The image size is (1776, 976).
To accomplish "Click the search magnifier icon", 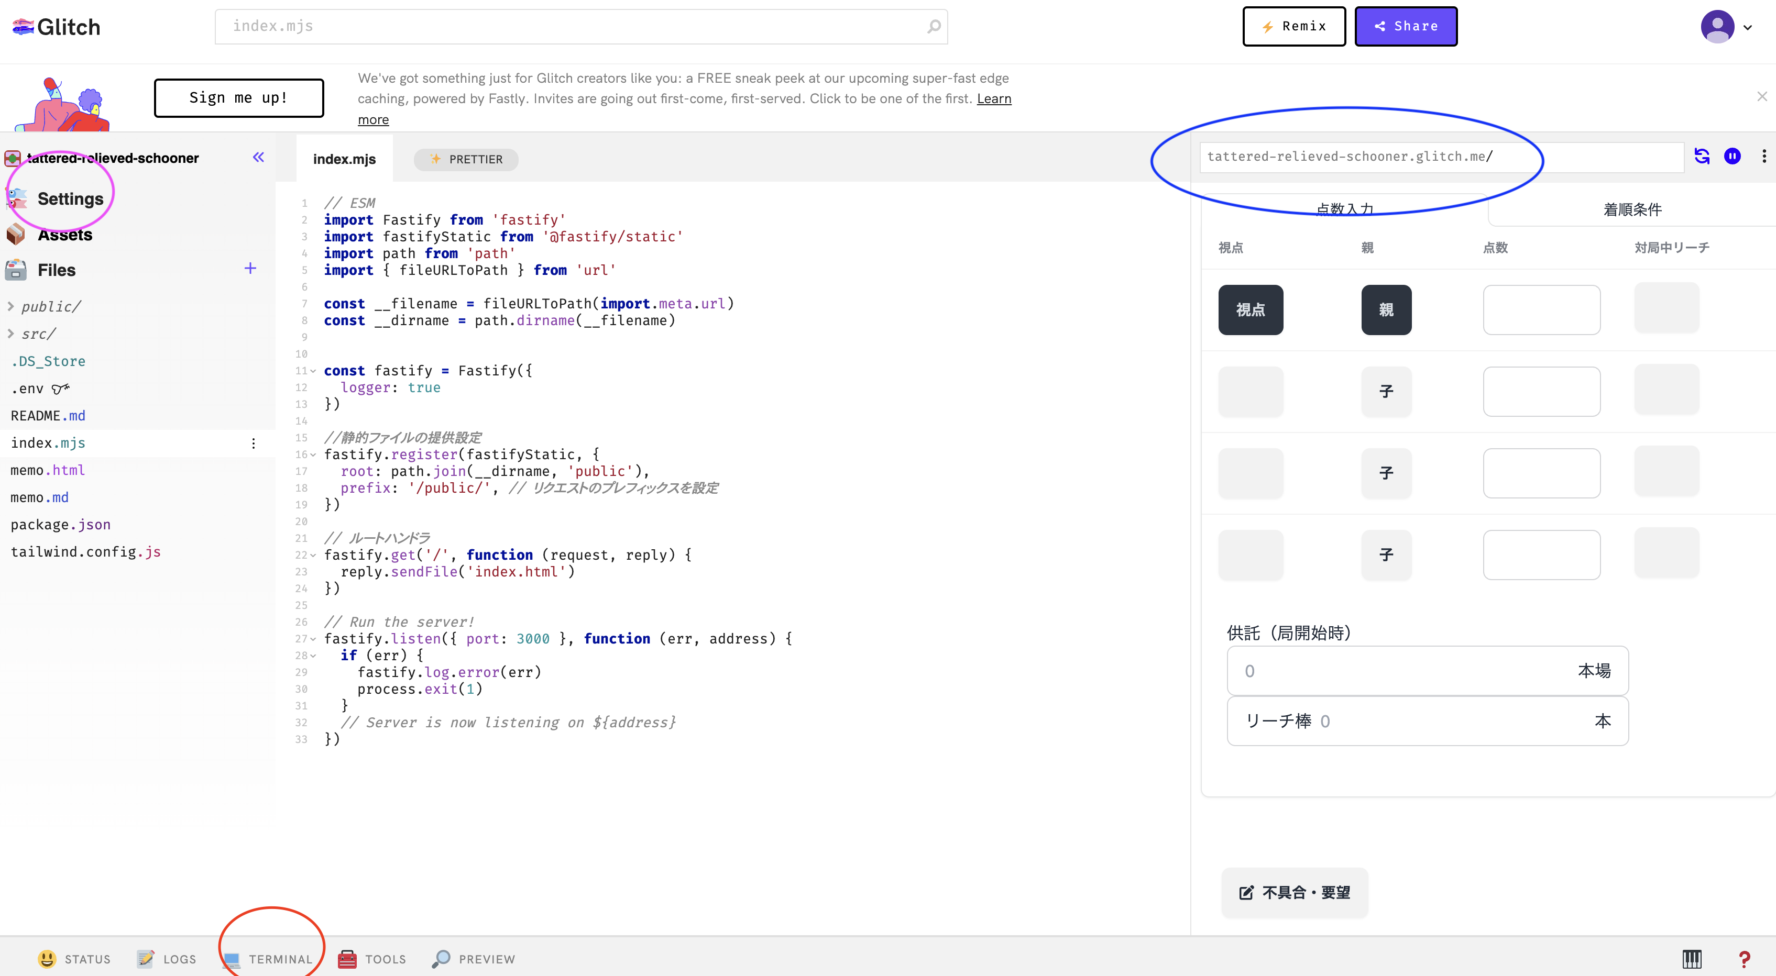I will click(x=934, y=26).
